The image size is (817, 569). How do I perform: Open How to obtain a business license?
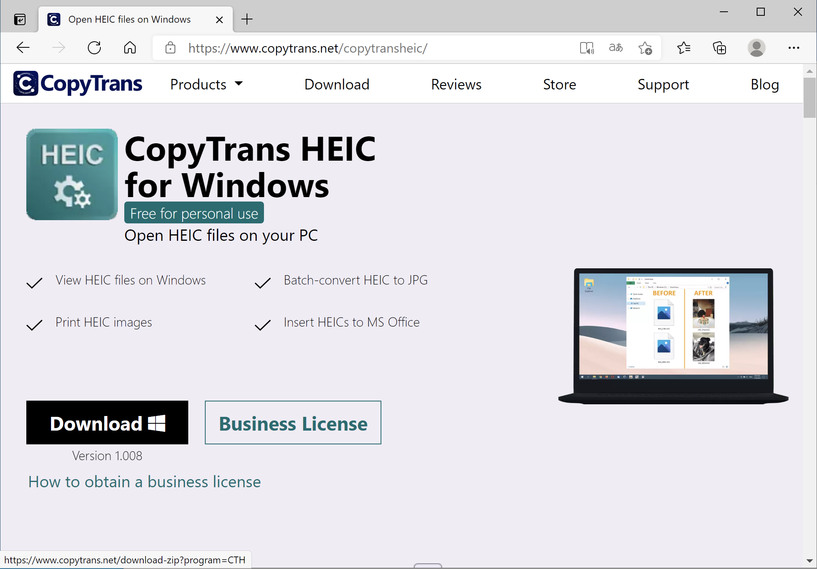pos(145,482)
